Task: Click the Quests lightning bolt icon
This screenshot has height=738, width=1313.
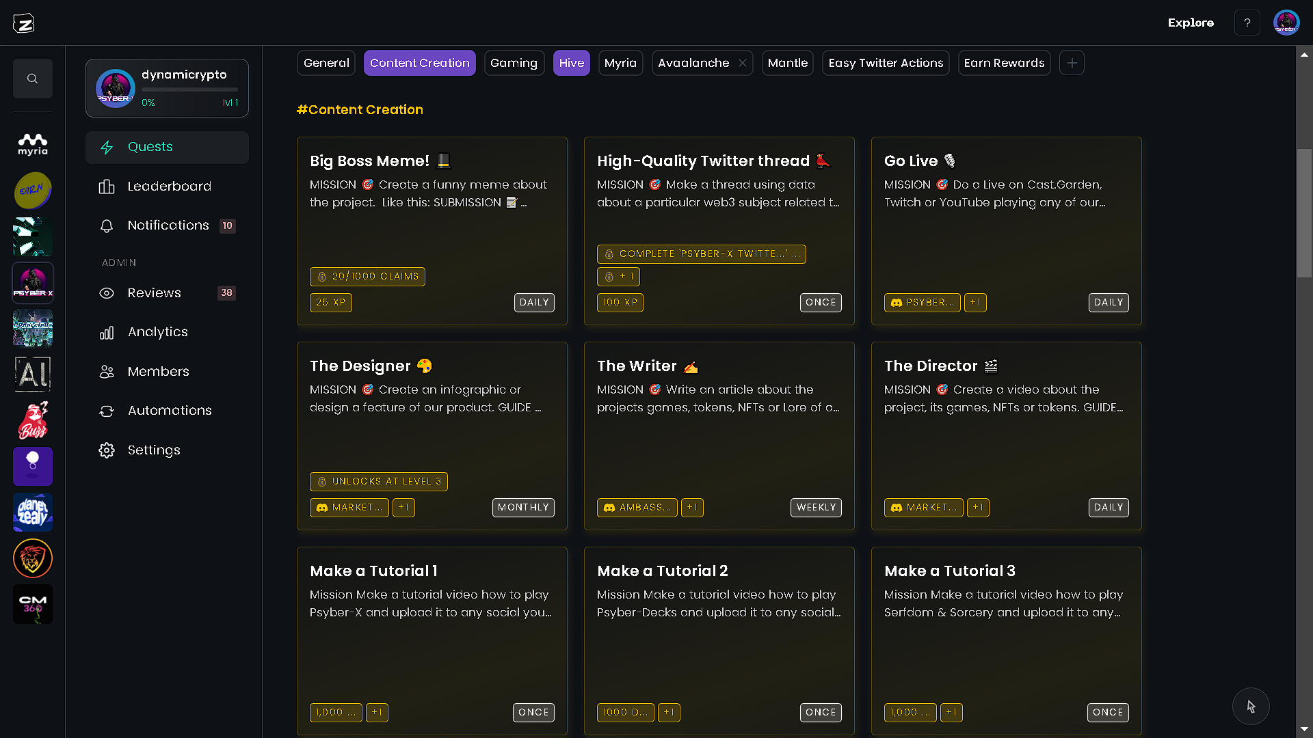Action: coord(107,147)
